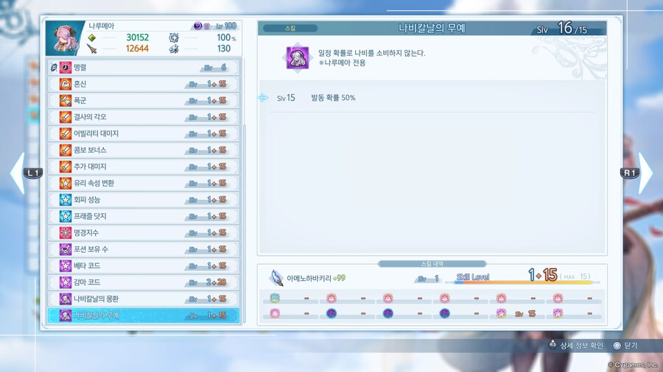Click the 나비칼날의 몽환 row label
This screenshot has height=372, width=663.
96,299
